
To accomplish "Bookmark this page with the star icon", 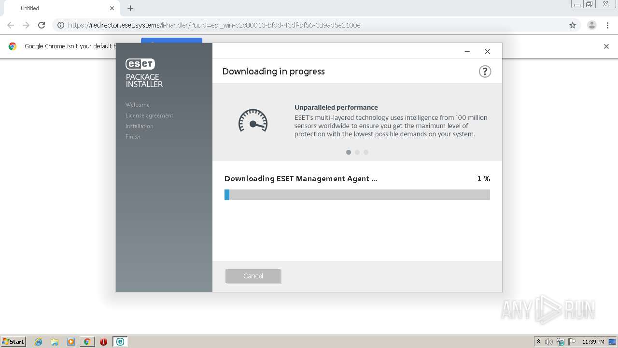I will click(573, 25).
